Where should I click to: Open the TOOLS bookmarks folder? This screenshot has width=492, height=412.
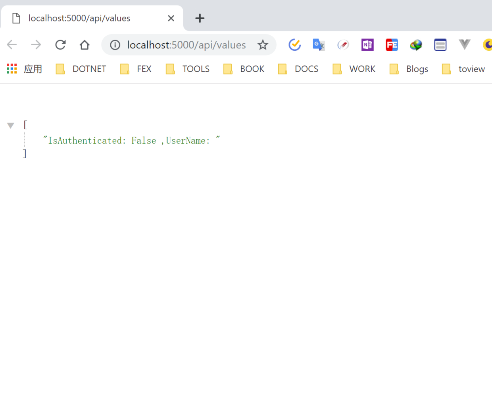pos(188,69)
